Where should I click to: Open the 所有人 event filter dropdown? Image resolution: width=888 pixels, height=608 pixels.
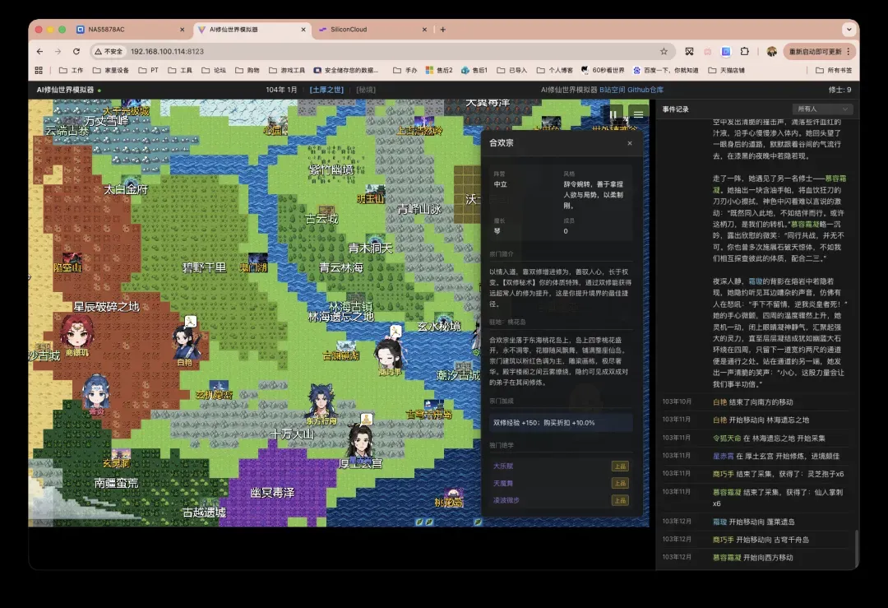click(821, 109)
